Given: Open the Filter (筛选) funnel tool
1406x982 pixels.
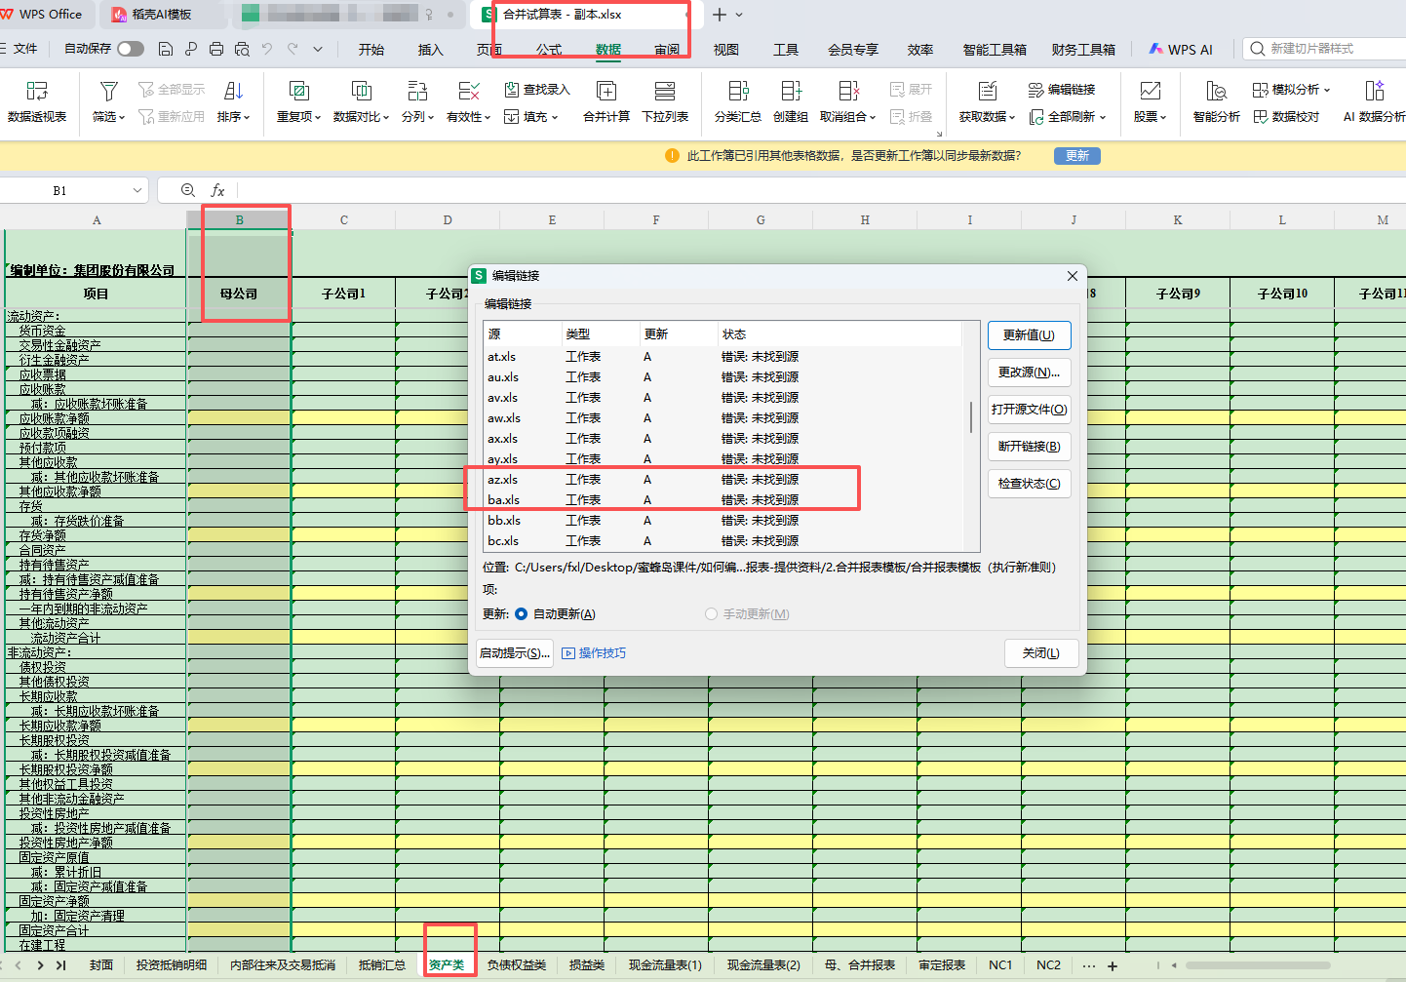Looking at the screenshot, I should [x=109, y=92].
